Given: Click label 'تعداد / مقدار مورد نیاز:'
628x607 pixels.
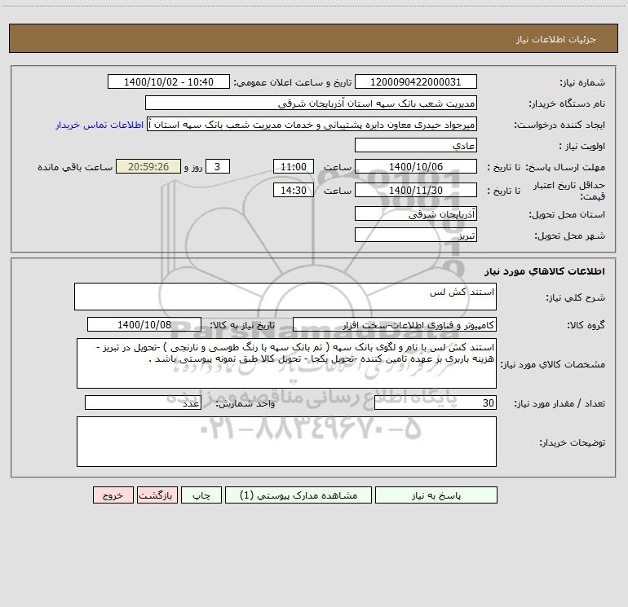Looking at the screenshot, I should (x=559, y=404).
